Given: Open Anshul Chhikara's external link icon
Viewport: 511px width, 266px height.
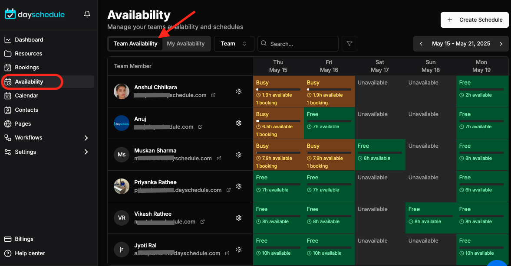Looking at the screenshot, I should (x=213, y=95).
